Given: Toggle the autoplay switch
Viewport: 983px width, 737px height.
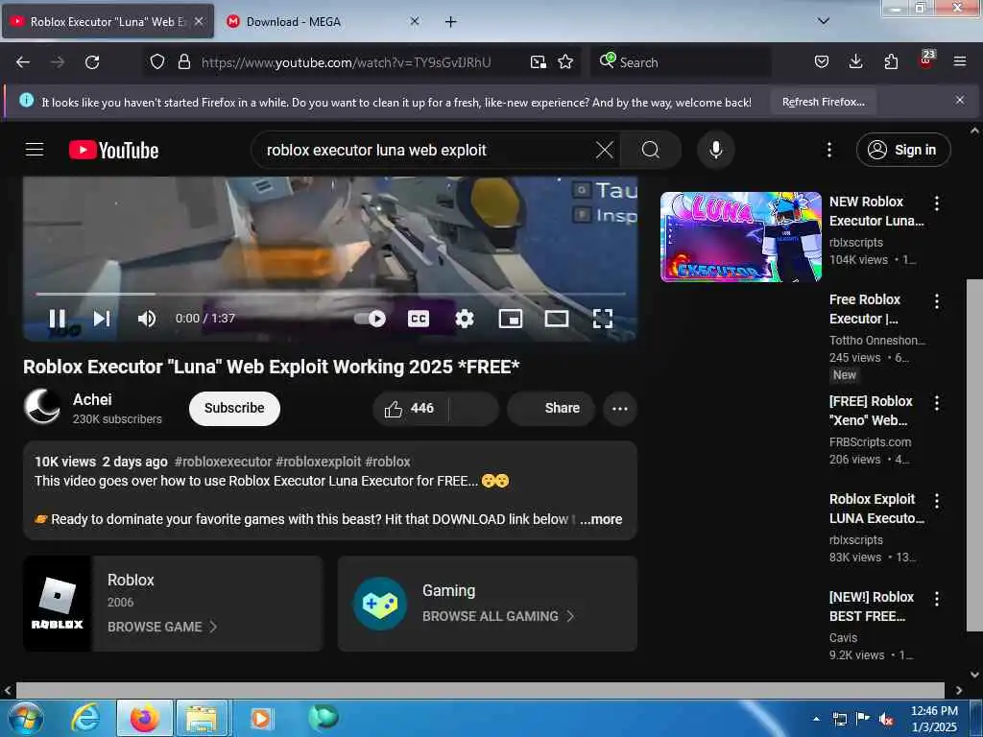Looking at the screenshot, I should coord(370,319).
